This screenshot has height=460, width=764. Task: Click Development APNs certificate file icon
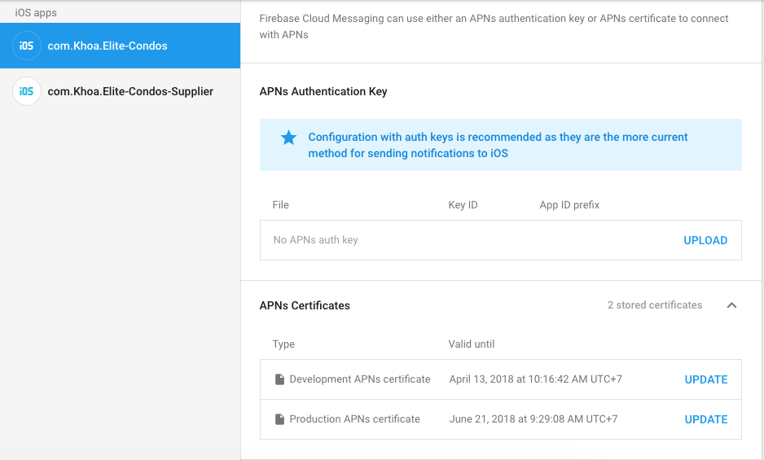(x=279, y=379)
